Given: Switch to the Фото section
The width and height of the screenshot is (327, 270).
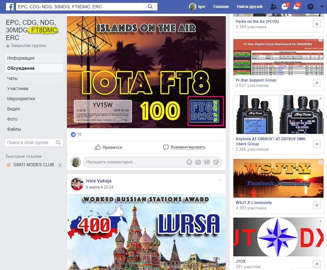Looking at the screenshot, I should pos(12,119).
